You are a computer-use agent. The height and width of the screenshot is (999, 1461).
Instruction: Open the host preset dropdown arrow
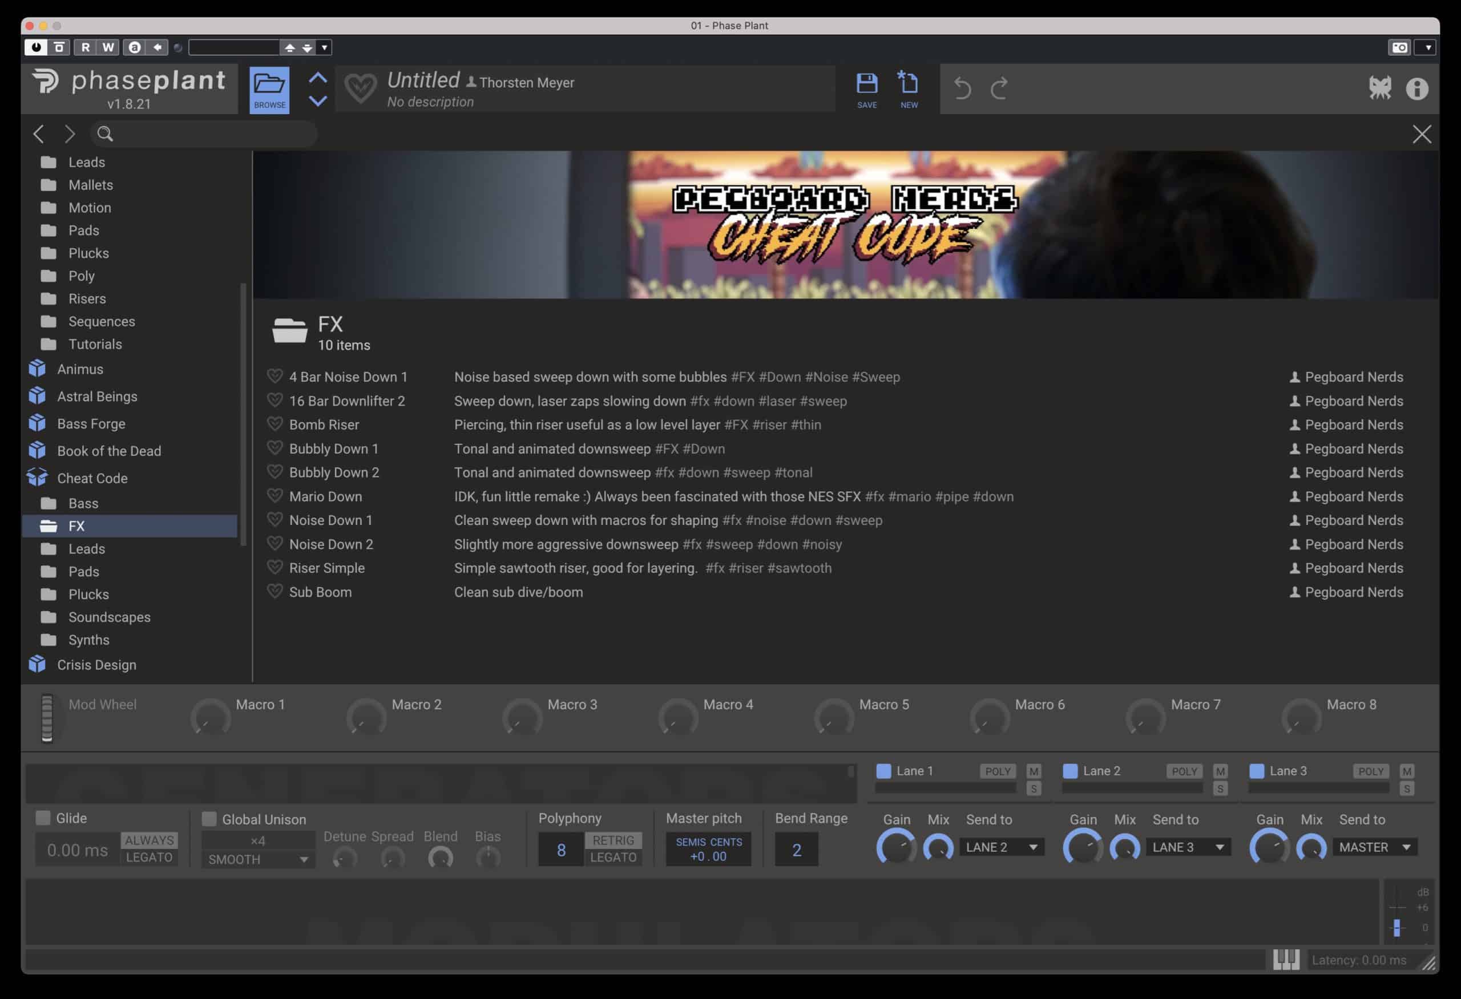pyautogui.click(x=324, y=47)
